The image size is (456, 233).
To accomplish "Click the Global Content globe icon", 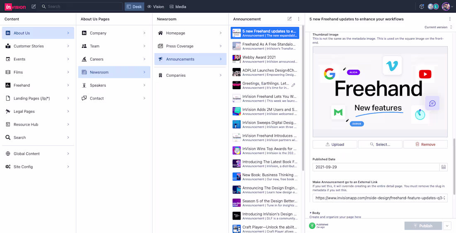I will click(8, 153).
